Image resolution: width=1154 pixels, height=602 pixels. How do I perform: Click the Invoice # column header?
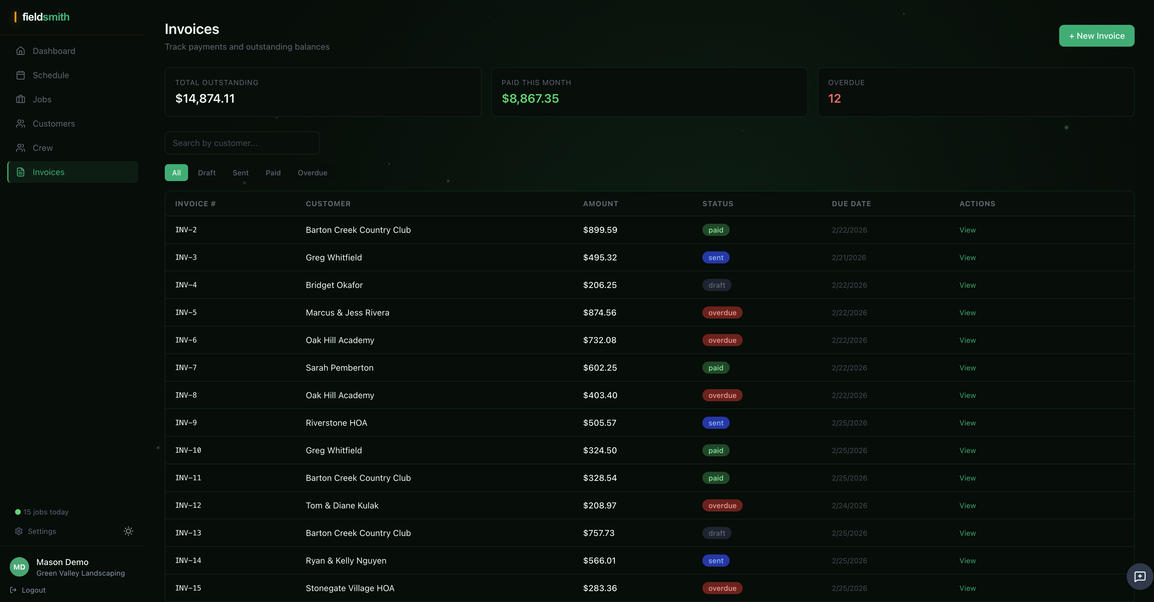(x=195, y=204)
